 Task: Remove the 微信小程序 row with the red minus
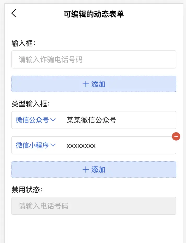click(x=176, y=136)
